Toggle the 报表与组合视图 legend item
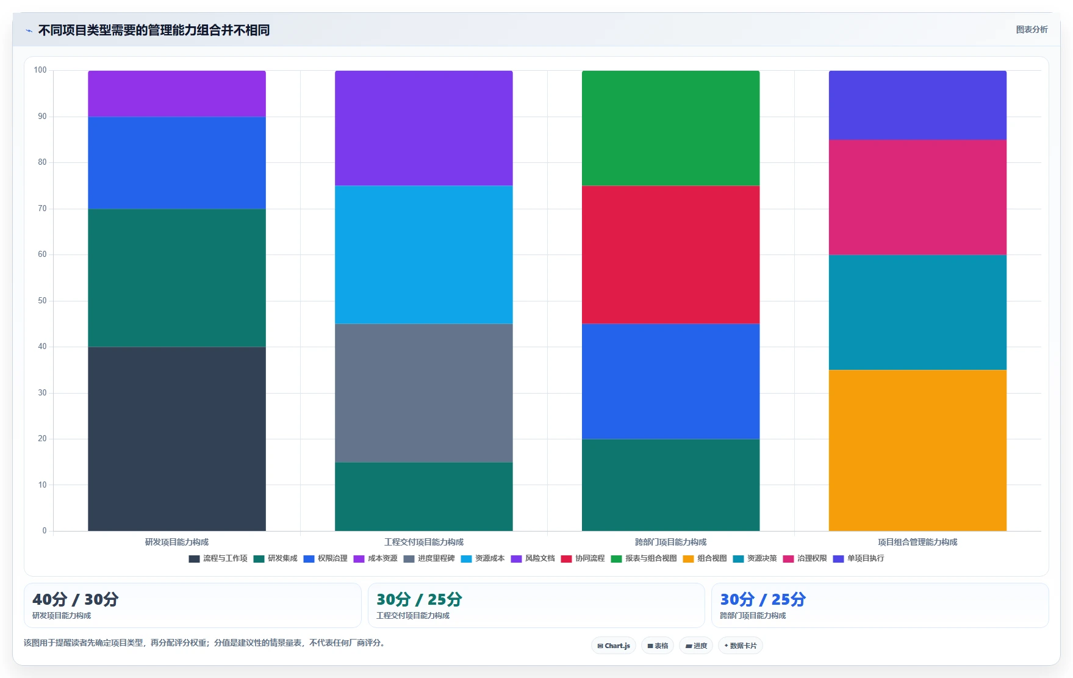Screen dimensions: 1073x678 coord(644,558)
